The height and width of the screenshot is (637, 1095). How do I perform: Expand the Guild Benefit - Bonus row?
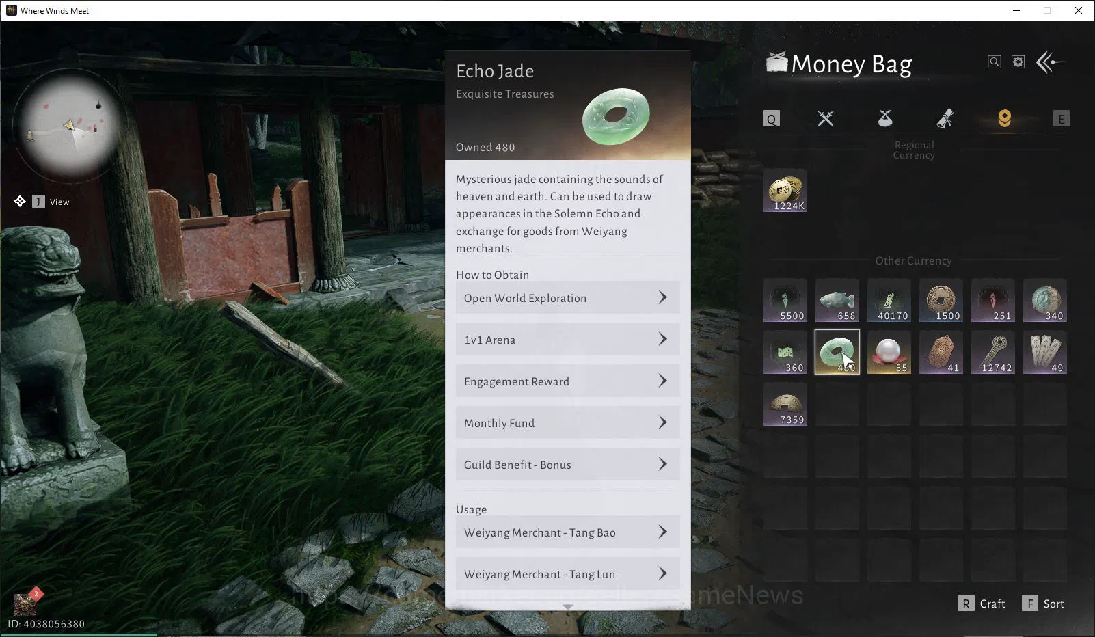568,465
